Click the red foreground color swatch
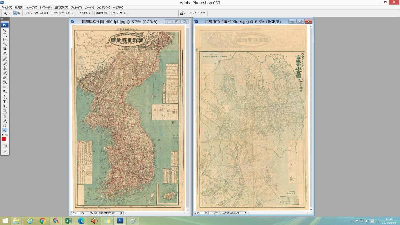Screen dimensions: 400x225 pos(4,139)
